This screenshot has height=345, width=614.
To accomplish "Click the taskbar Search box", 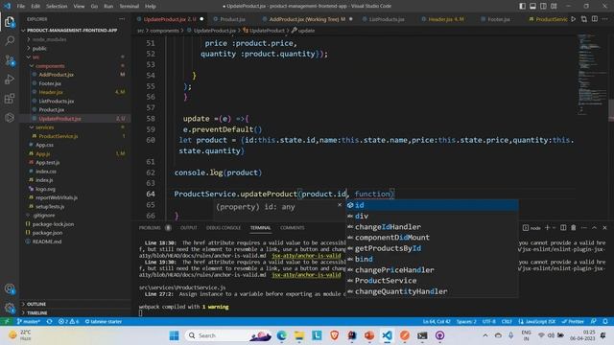I will click(229, 335).
